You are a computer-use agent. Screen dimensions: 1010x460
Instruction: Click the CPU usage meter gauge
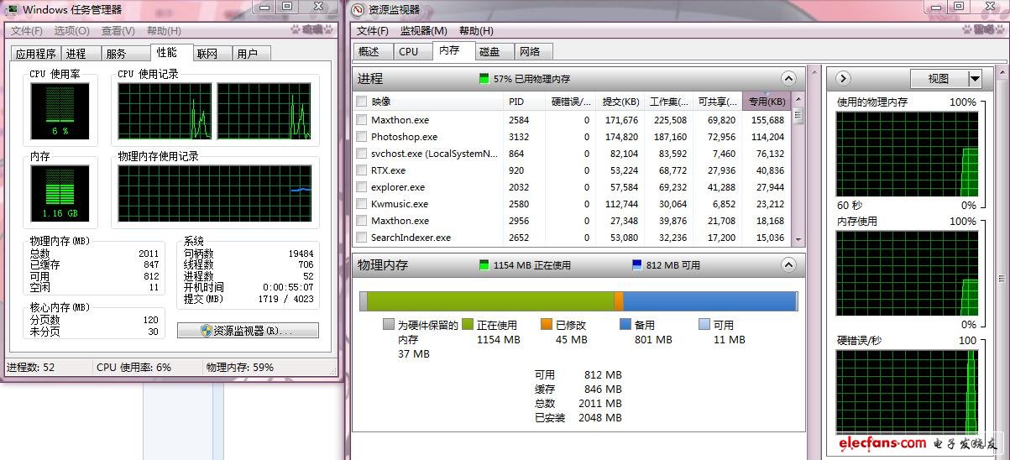(60, 110)
